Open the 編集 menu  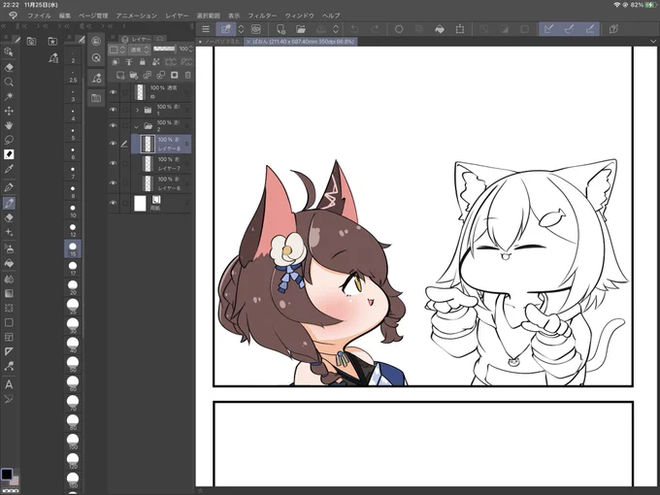pos(65,16)
